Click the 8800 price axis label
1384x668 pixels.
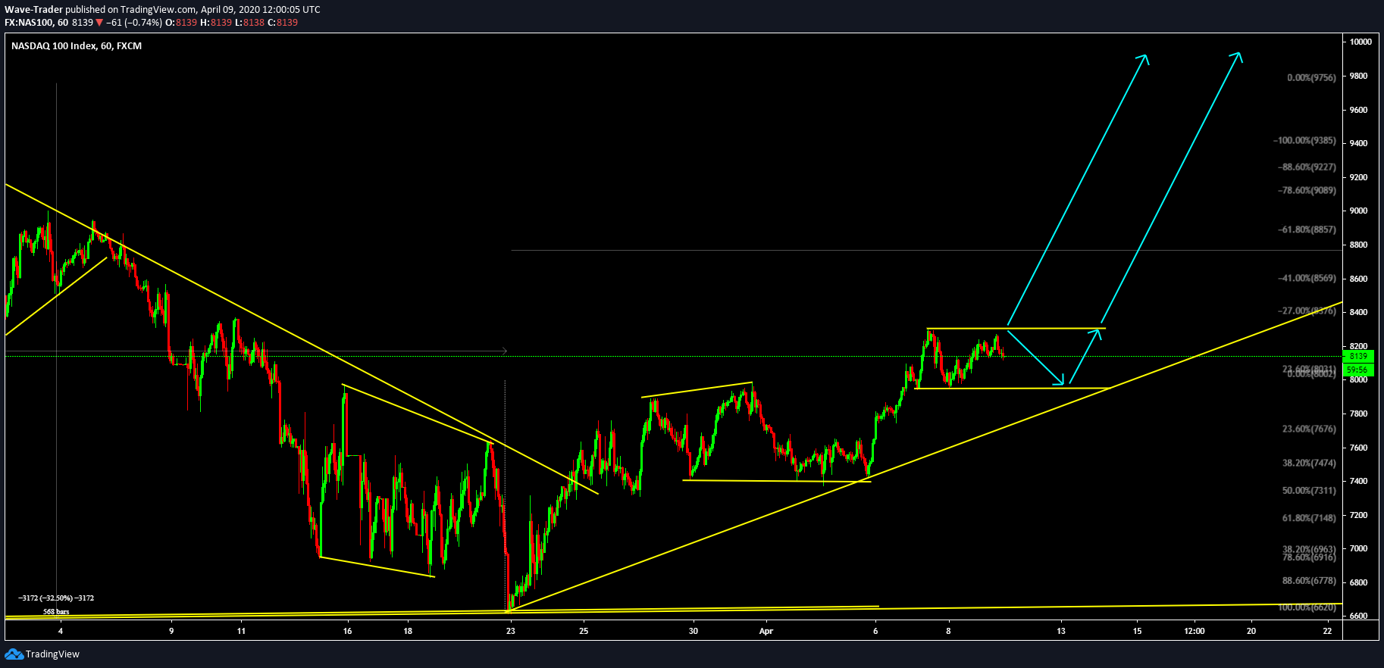tap(1358, 245)
